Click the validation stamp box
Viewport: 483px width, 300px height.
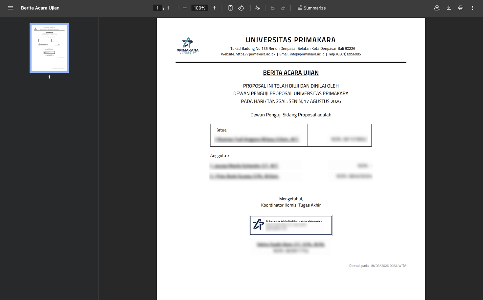click(x=291, y=225)
